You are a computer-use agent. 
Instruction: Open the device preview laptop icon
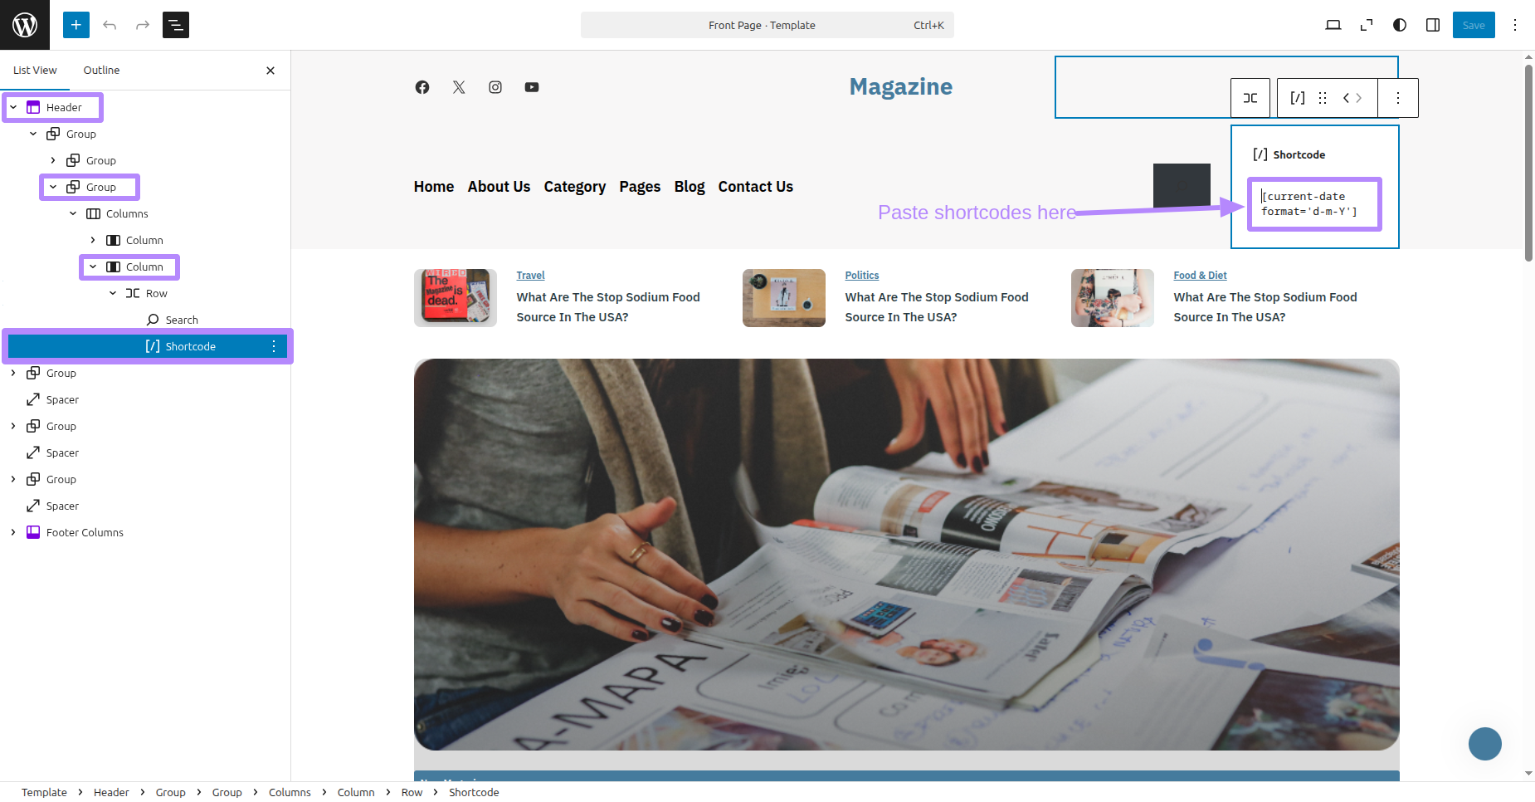pyautogui.click(x=1333, y=25)
